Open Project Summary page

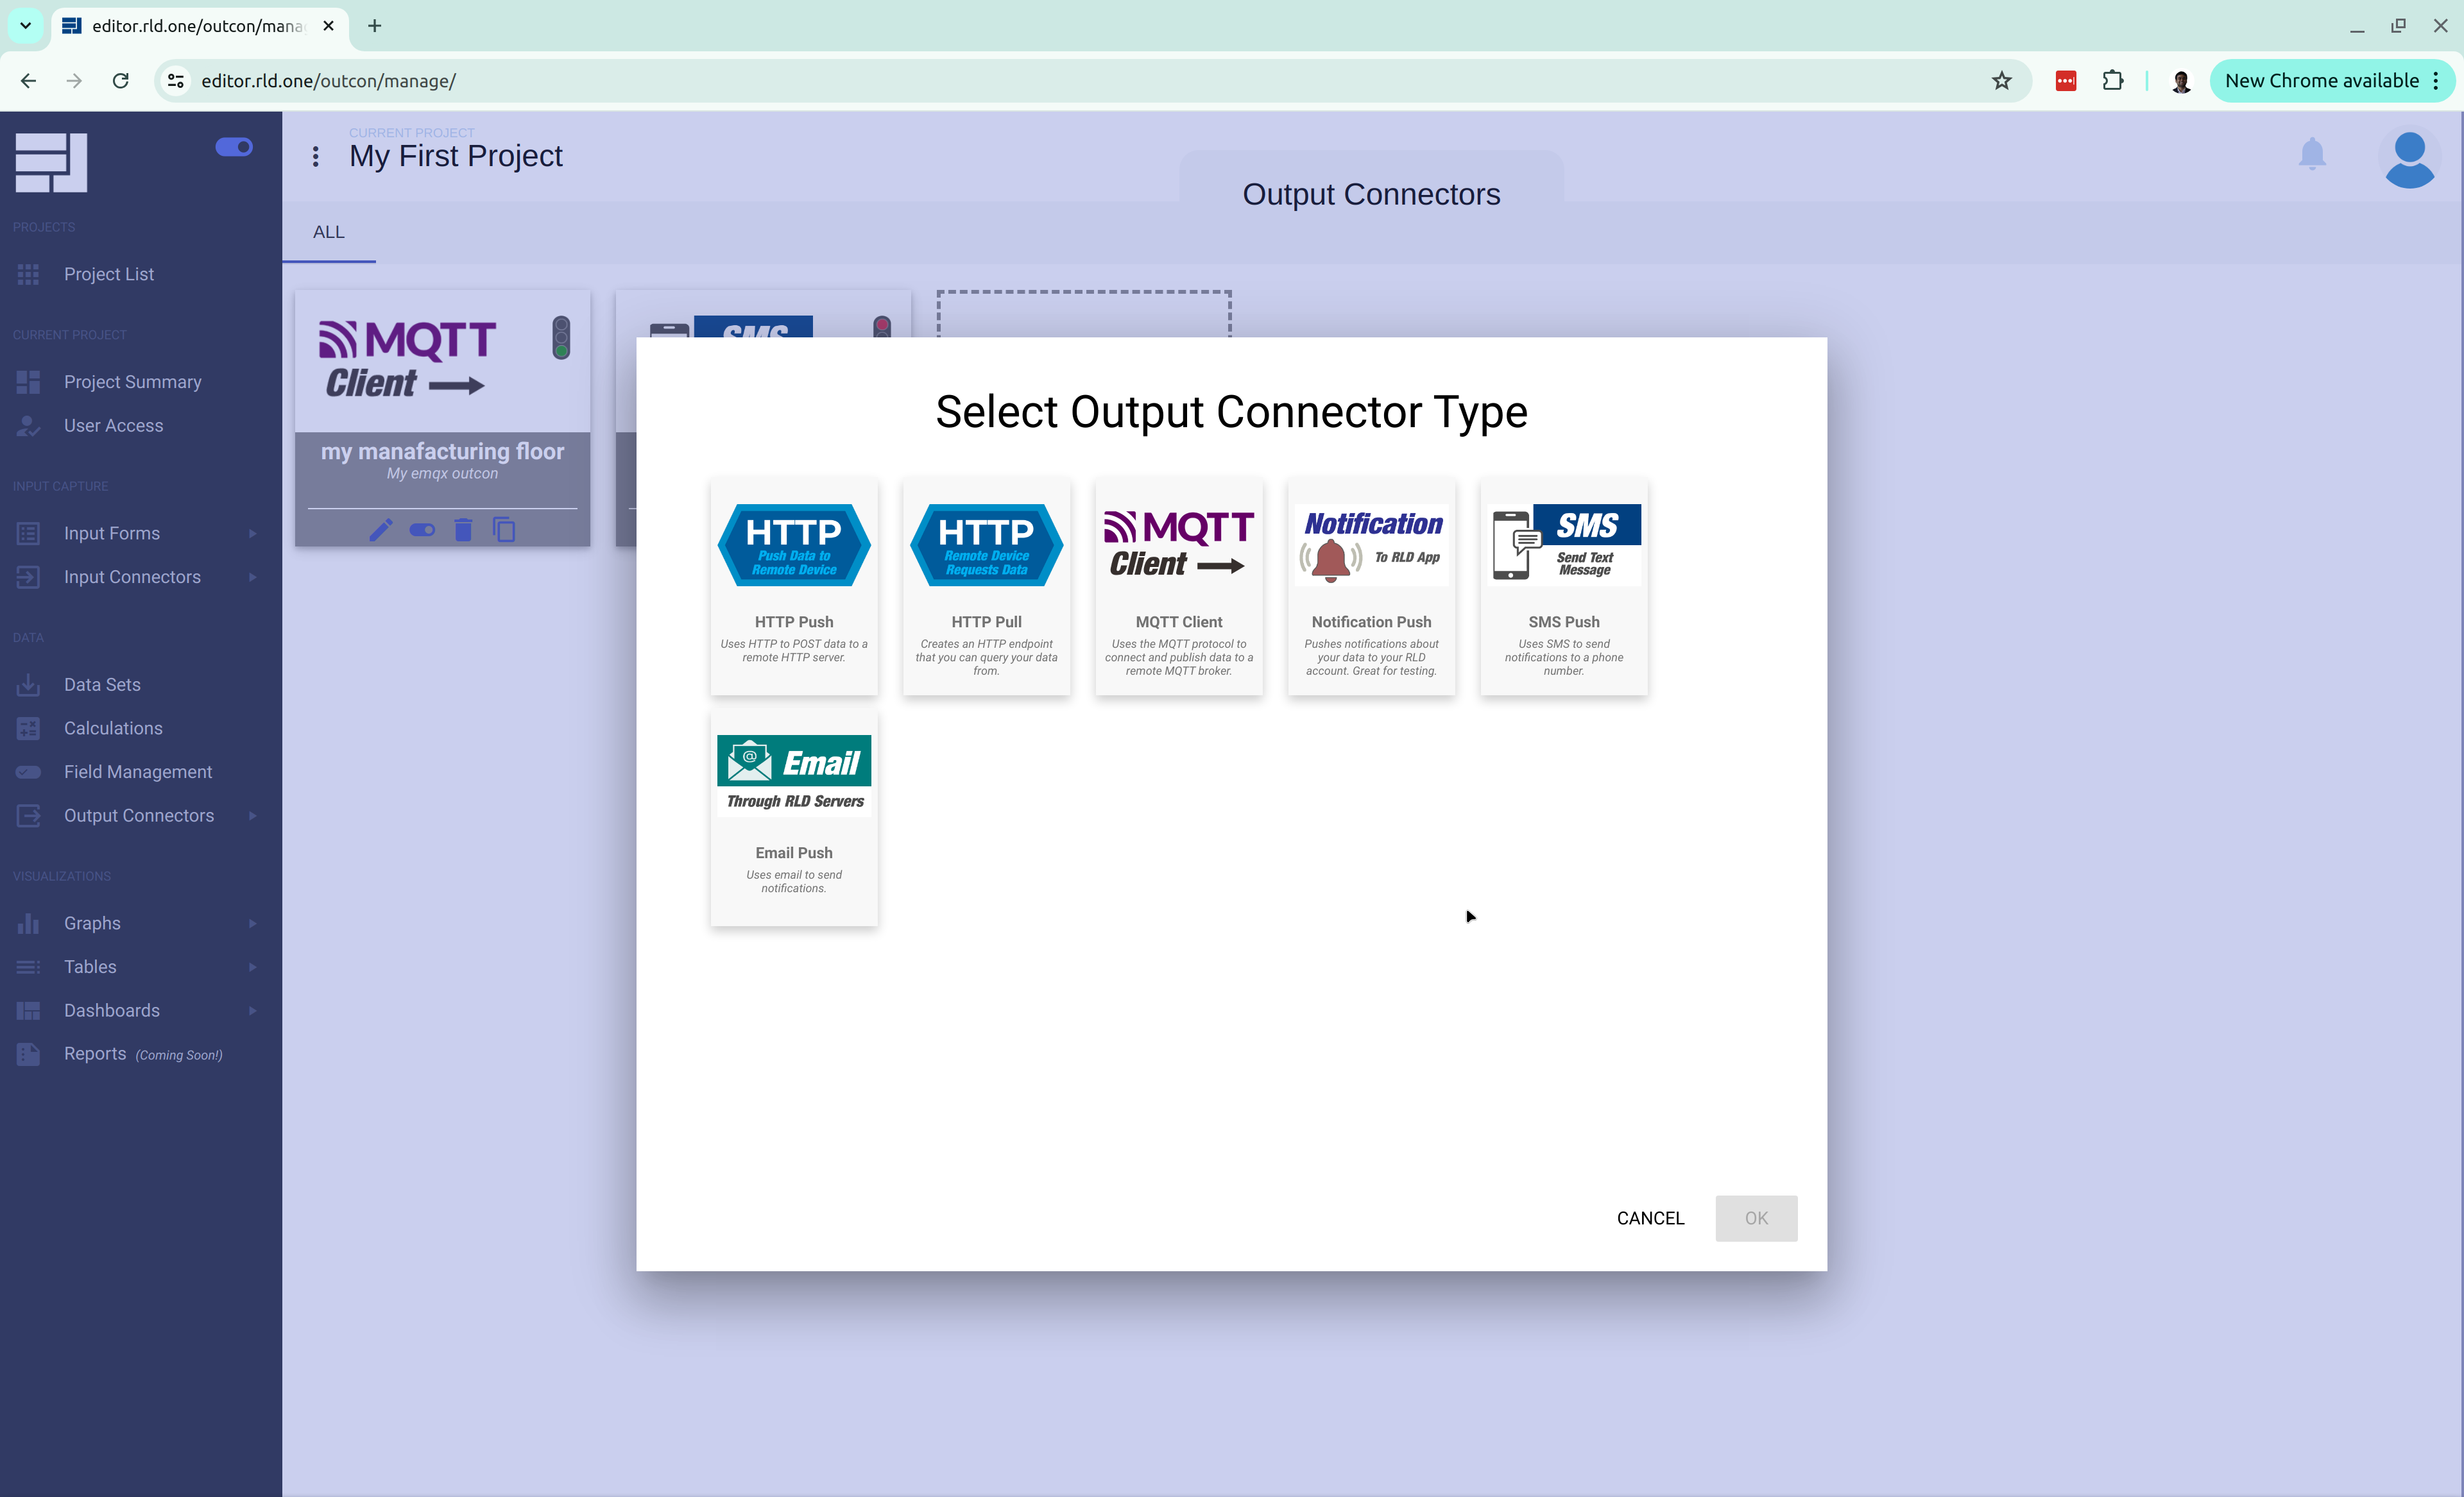(133, 382)
